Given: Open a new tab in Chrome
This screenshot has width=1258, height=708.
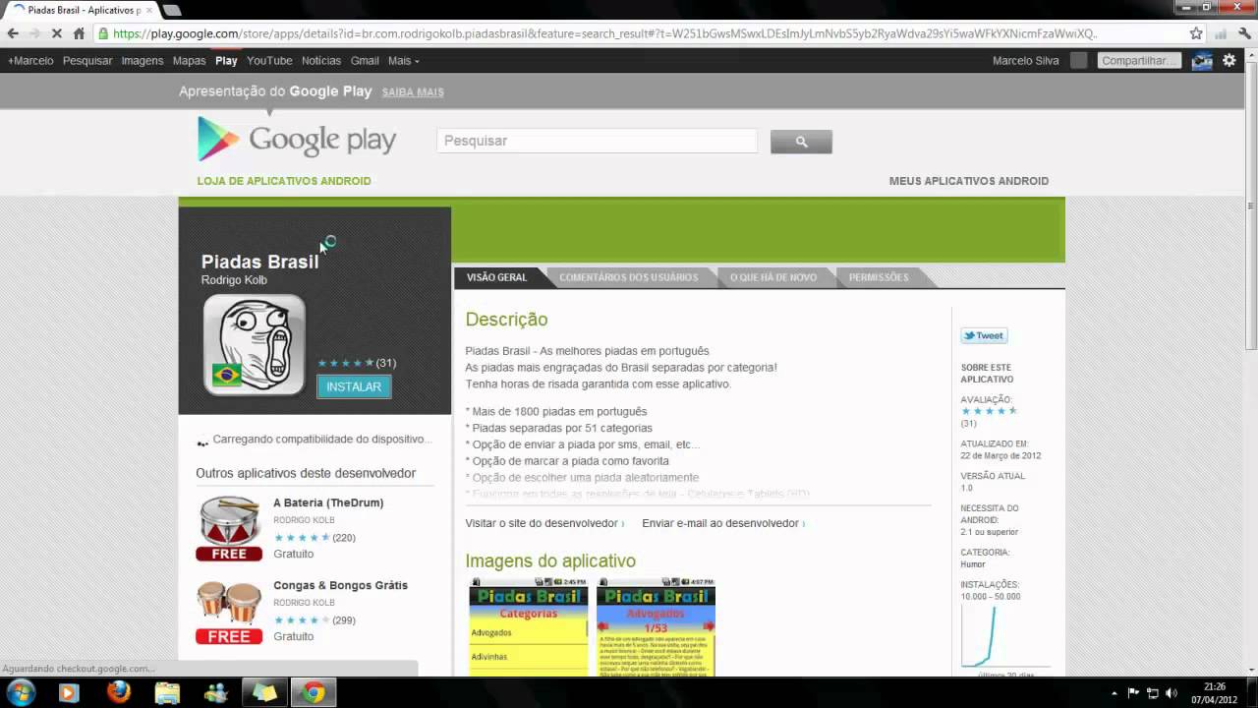Looking at the screenshot, I should [x=171, y=10].
